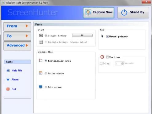Open the Help File link
152x114 pixels.
coord(17,71)
